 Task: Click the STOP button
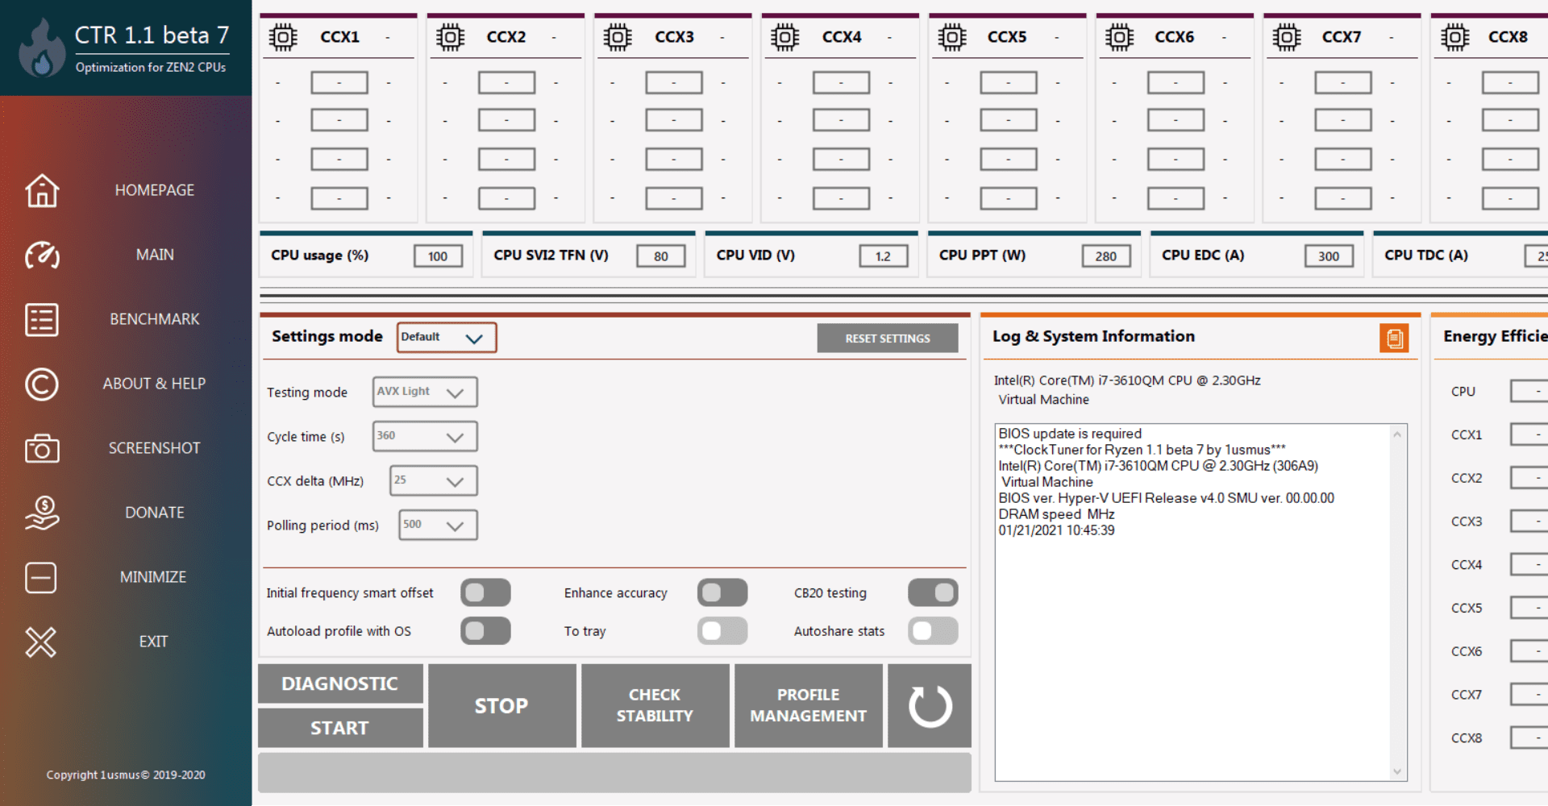pyautogui.click(x=501, y=706)
